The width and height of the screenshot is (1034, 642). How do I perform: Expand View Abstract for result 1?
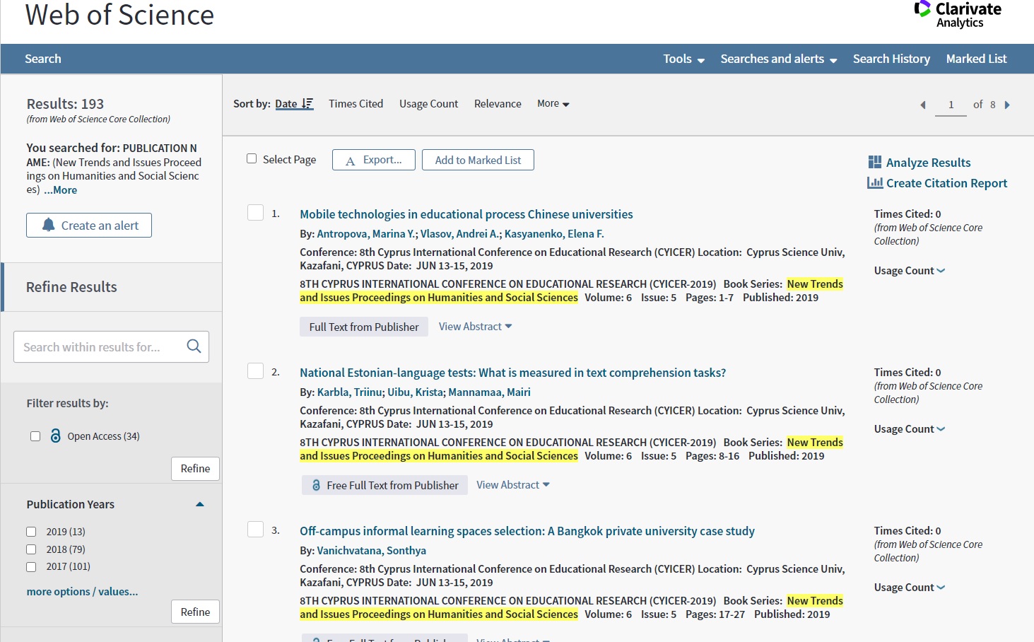point(475,326)
